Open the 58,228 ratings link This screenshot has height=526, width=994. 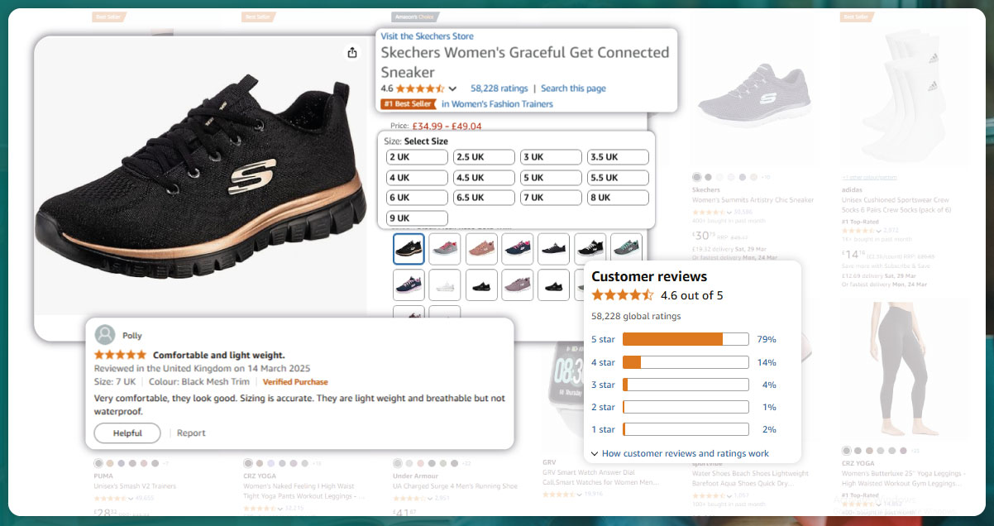(499, 88)
